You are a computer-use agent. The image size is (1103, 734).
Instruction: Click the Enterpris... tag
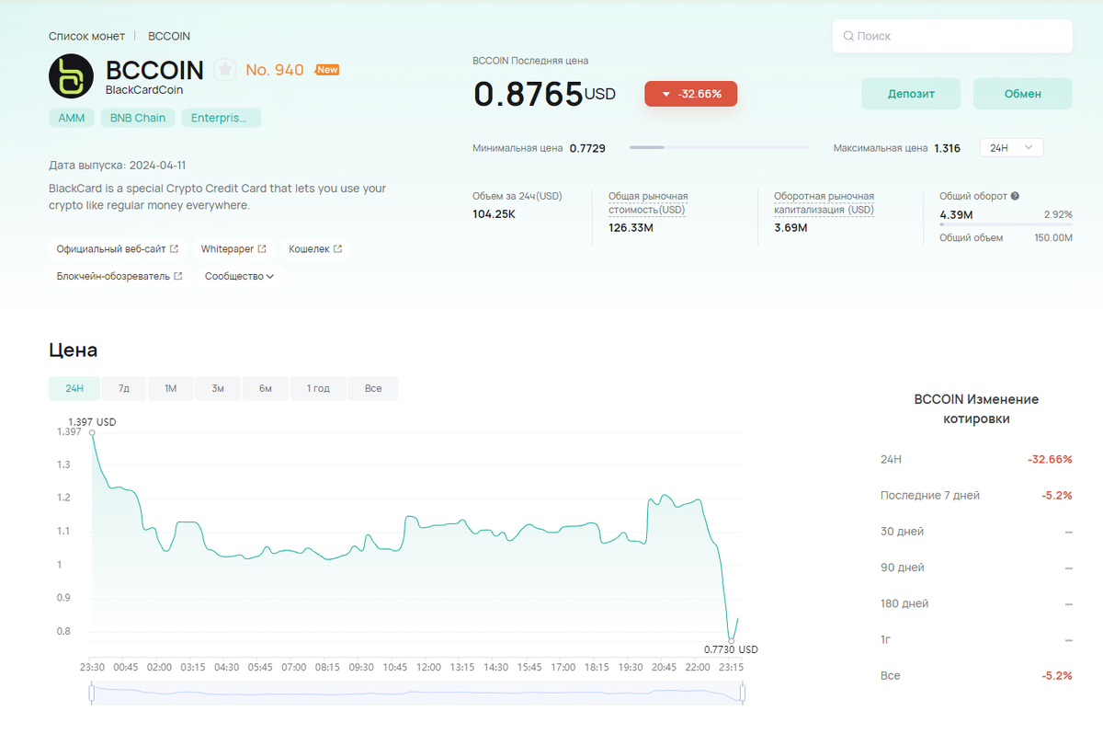[221, 118]
